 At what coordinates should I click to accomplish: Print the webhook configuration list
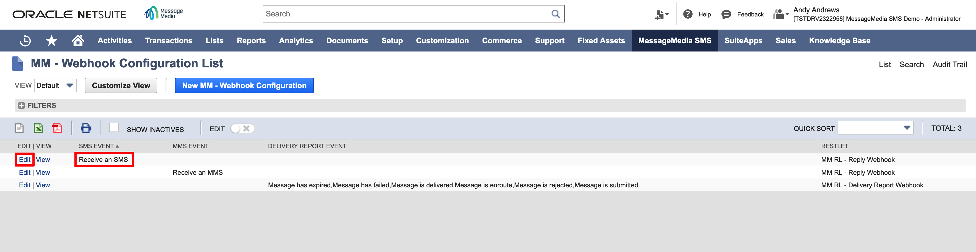(x=86, y=128)
